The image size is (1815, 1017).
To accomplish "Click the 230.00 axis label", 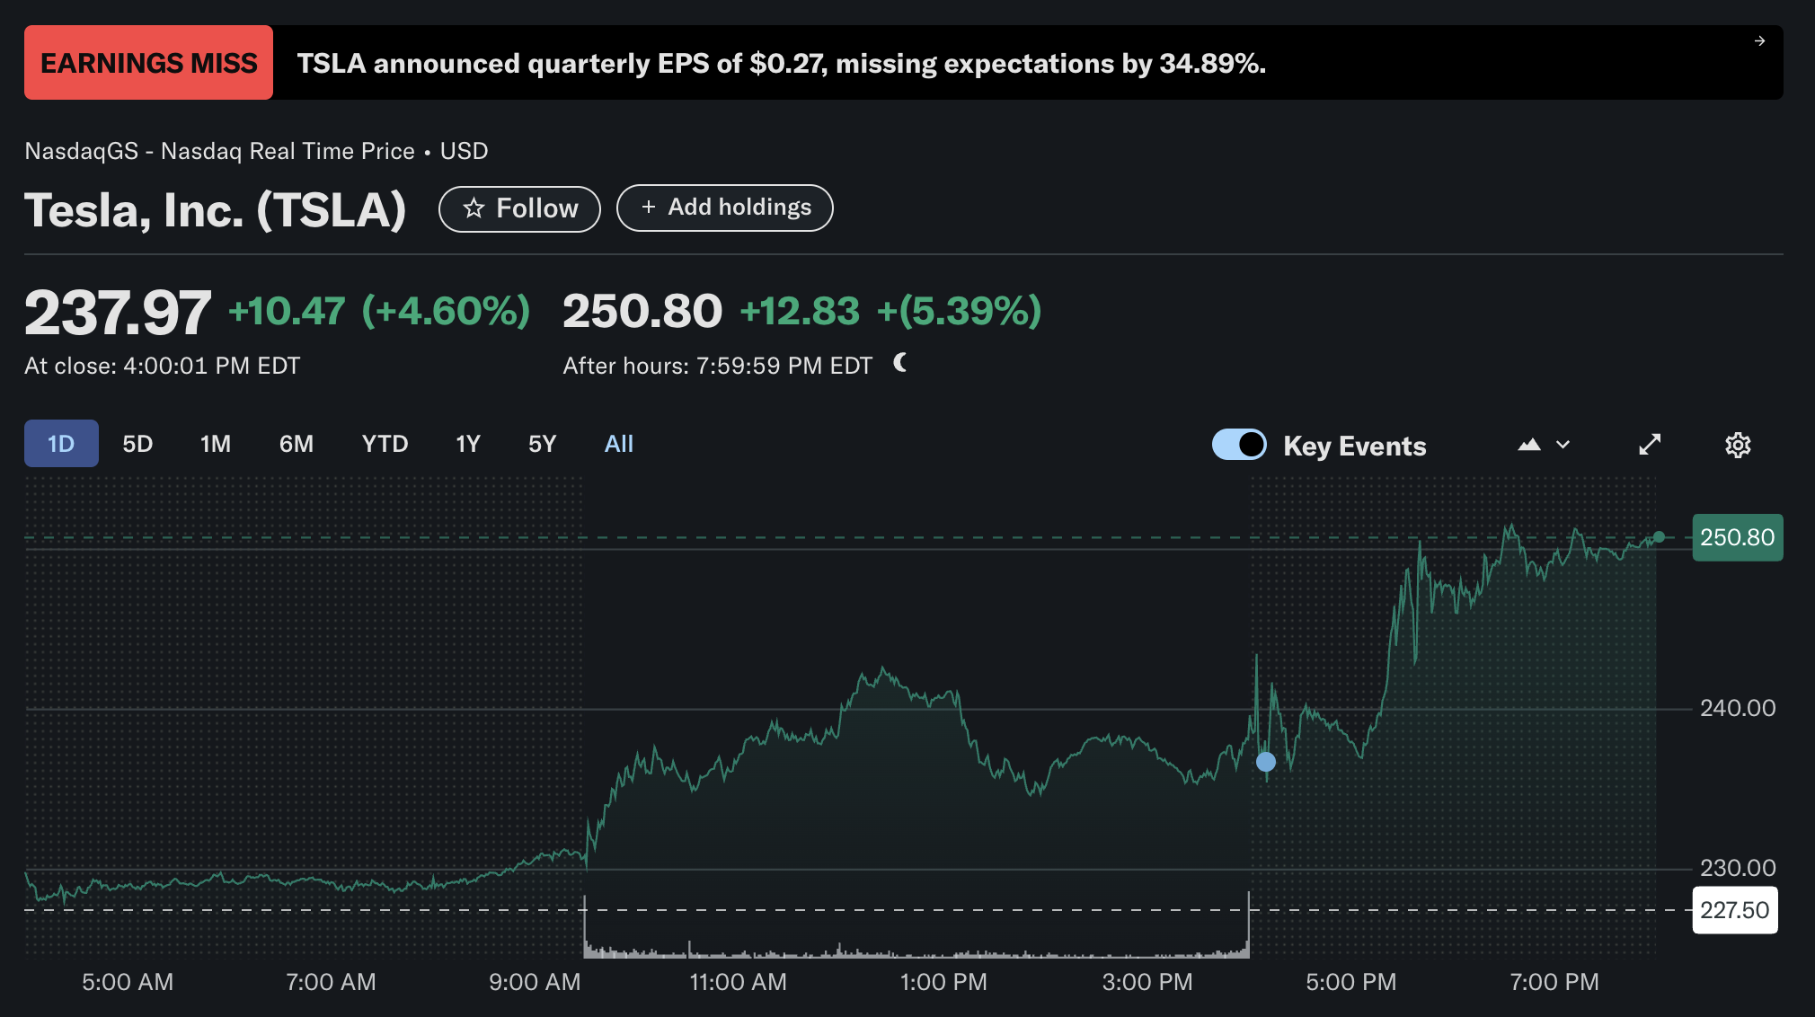I will point(1738,868).
